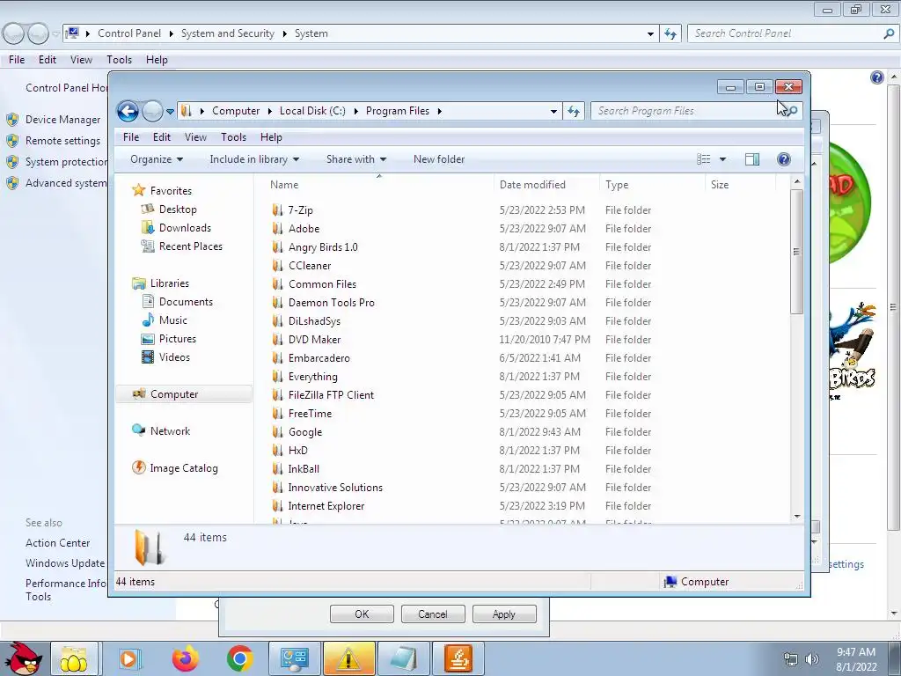Click Cancel in the dialog behind

pyautogui.click(x=433, y=614)
